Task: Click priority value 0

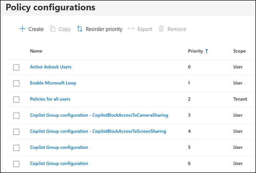Action: tap(189, 67)
